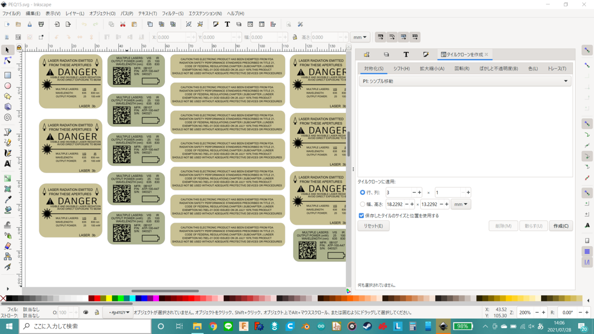Image resolution: width=594 pixels, height=334 pixels.
Task: Open the layer selector #g41121 dropdown
Action: tap(118, 313)
